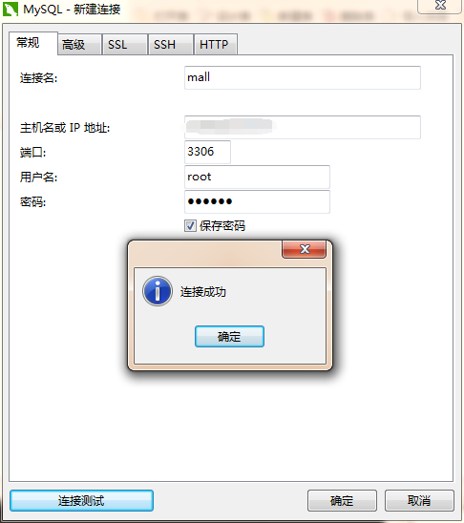This screenshot has width=464, height=523.
Task: Cancel with the 取消 button
Action: coord(419,500)
